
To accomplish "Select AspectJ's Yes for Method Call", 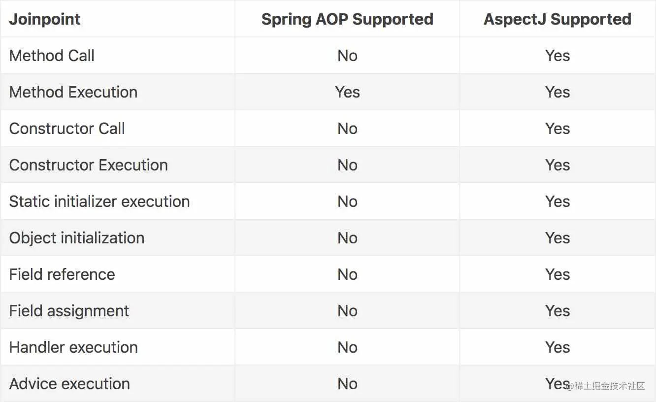I will point(557,56).
